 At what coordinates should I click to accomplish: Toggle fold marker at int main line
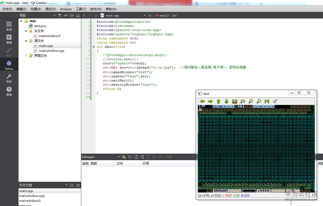pyautogui.click(x=93, y=47)
